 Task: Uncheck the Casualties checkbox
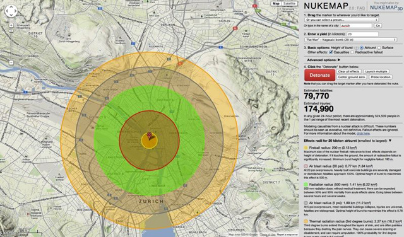tap(331, 52)
